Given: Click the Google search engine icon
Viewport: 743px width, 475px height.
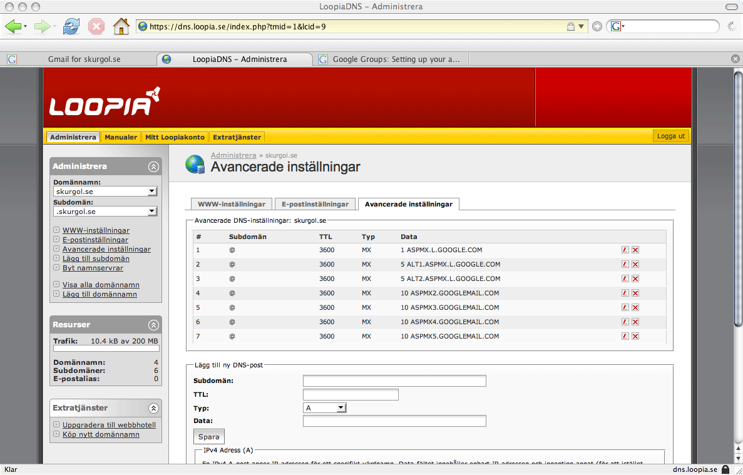Looking at the screenshot, I should [x=615, y=26].
